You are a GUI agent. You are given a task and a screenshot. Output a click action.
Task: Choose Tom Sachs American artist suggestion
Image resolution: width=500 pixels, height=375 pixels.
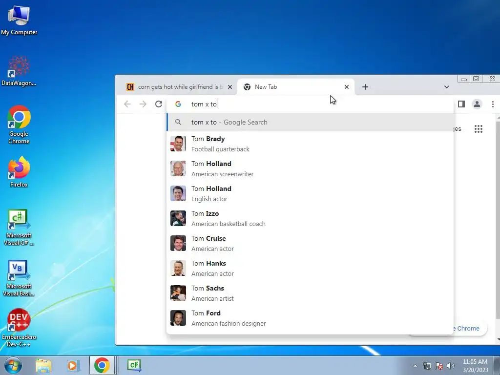click(310, 293)
